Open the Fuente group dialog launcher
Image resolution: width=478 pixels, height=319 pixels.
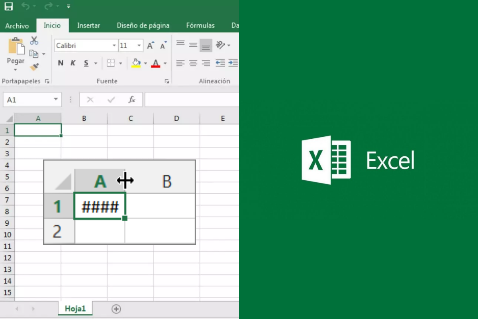167,81
